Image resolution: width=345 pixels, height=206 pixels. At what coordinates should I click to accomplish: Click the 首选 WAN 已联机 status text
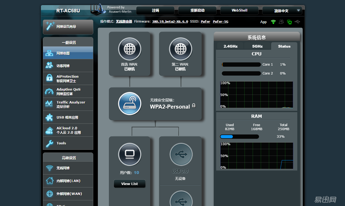click(x=129, y=69)
